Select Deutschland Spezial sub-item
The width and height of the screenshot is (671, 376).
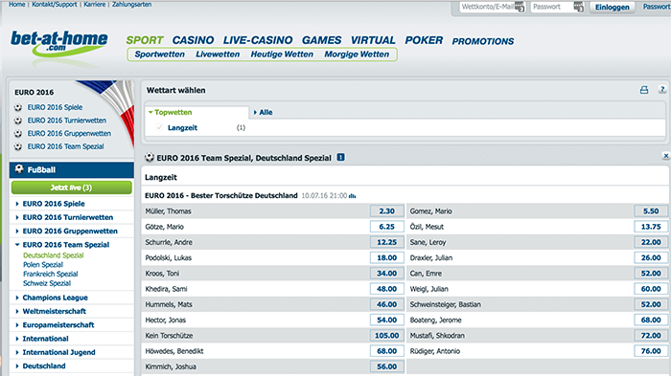pyautogui.click(x=53, y=255)
